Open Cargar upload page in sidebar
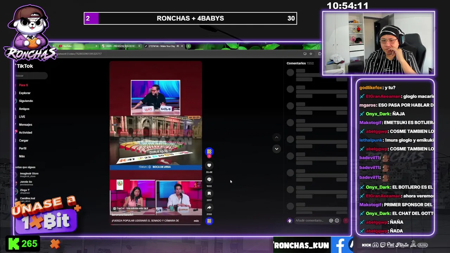The width and height of the screenshot is (450, 253). pyautogui.click(x=24, y=141)
